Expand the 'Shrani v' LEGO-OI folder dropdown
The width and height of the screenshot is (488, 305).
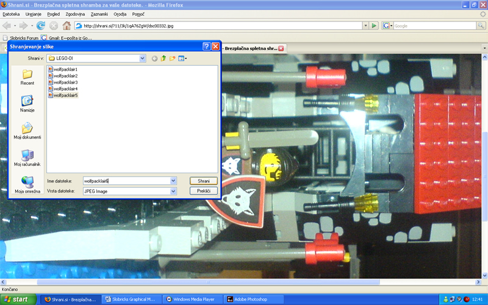[143, 58]
